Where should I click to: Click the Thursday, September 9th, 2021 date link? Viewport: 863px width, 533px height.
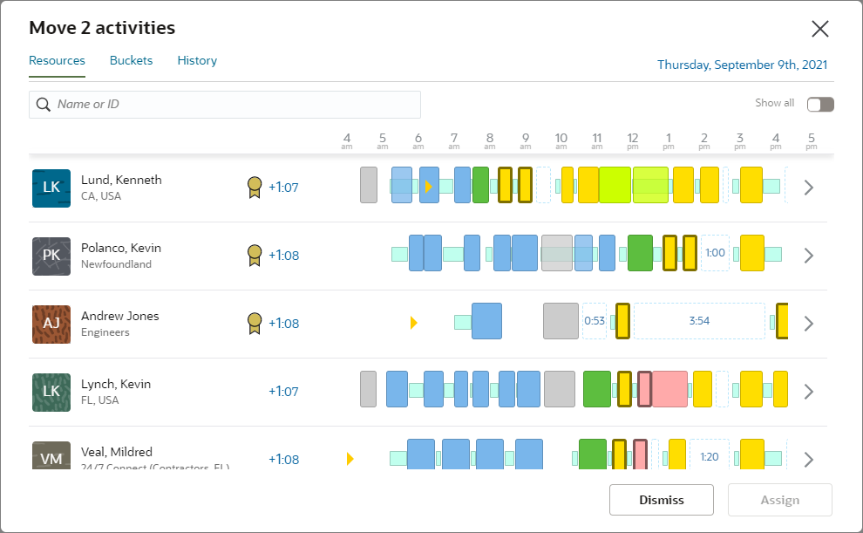pyautogui.click(x=742, y=65)
